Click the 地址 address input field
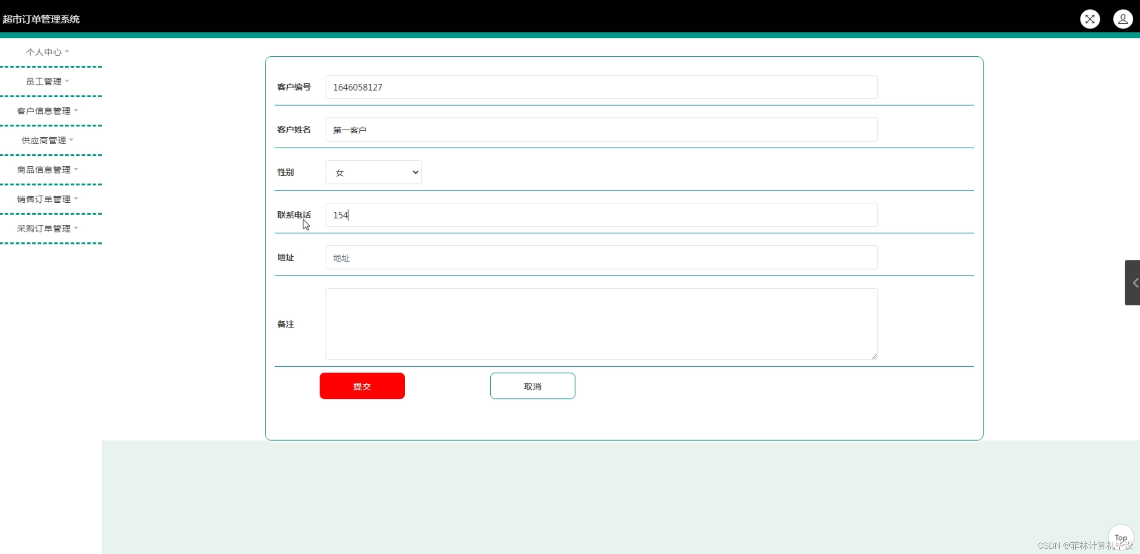 pos(602,258)
